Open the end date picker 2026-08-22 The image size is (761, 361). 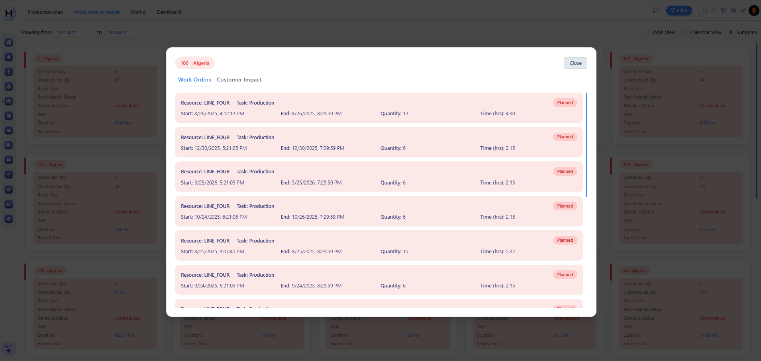[124, 33]
